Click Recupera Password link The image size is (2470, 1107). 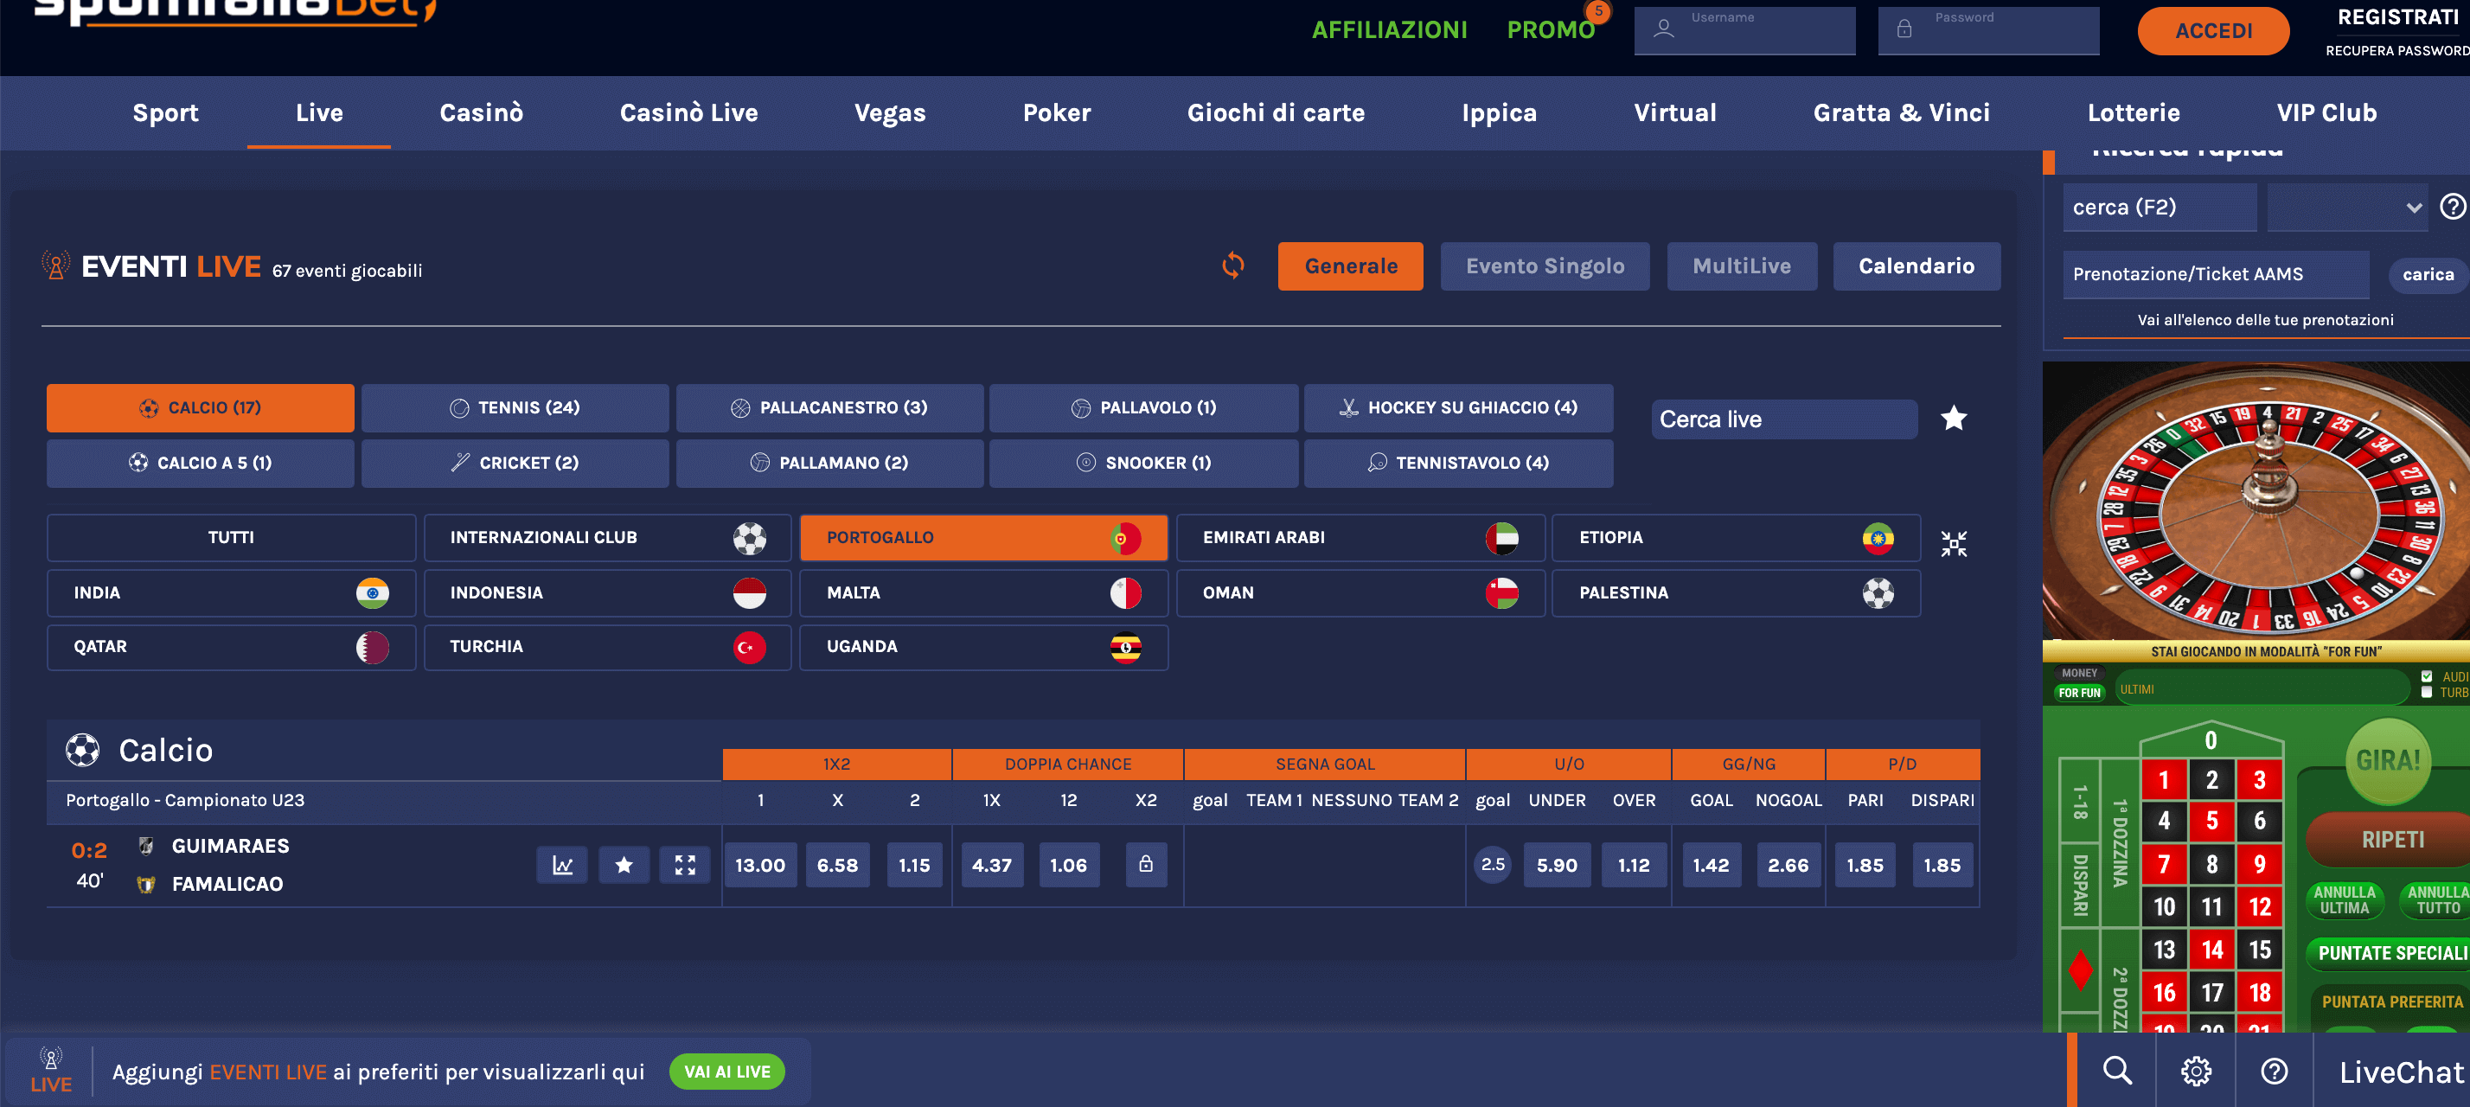click(x=2396, y=51)
